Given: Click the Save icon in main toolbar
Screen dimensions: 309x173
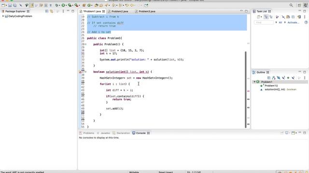Looking at the screenshot, I should pos(10,5).
